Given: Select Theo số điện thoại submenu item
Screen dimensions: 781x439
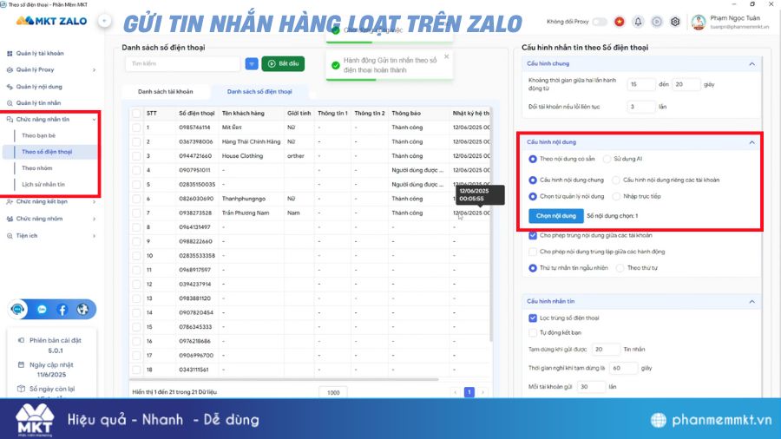Looking at the screenshot, I should [49, 152].
